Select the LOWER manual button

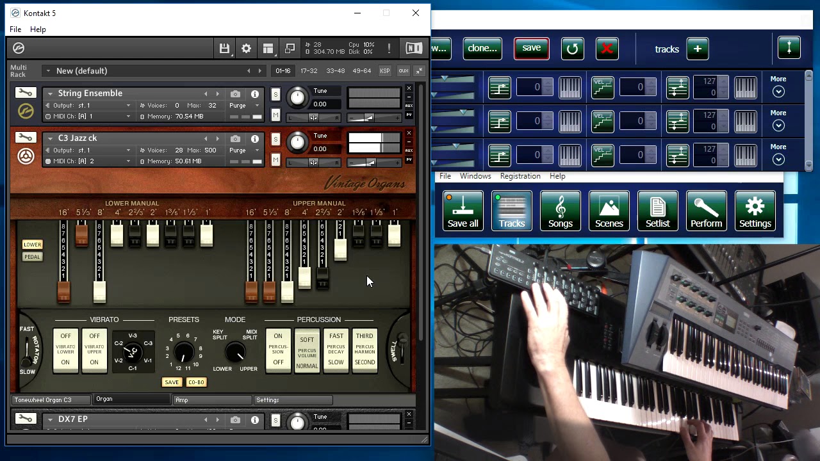tap(32, 245)
